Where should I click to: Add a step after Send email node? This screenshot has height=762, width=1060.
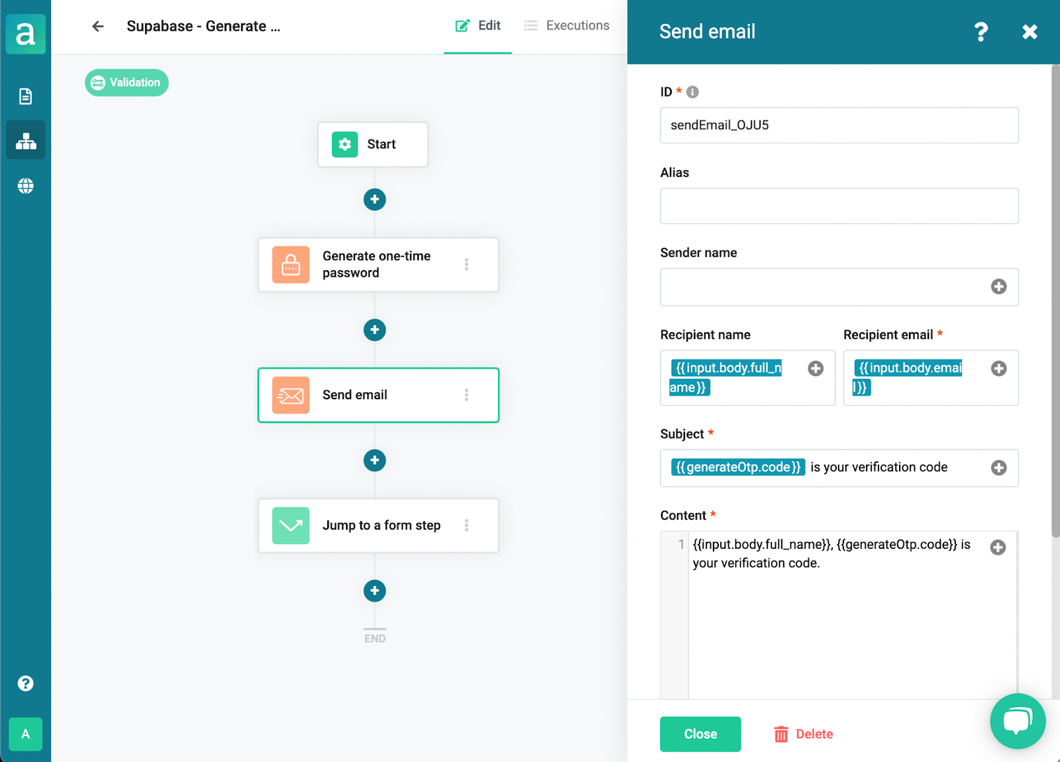coord(374,460)
